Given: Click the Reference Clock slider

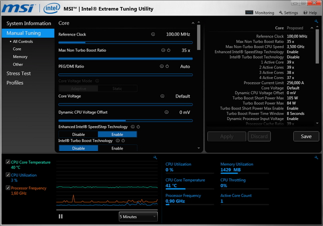Looking at the screenshot, I should [126, 42].
